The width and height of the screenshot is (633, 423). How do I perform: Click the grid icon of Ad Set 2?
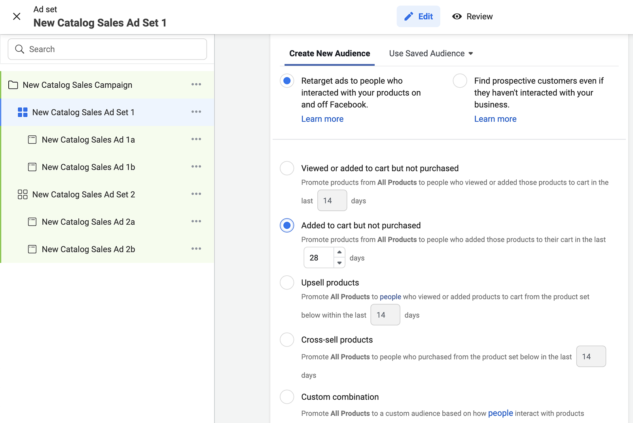[x=23, y=194]
